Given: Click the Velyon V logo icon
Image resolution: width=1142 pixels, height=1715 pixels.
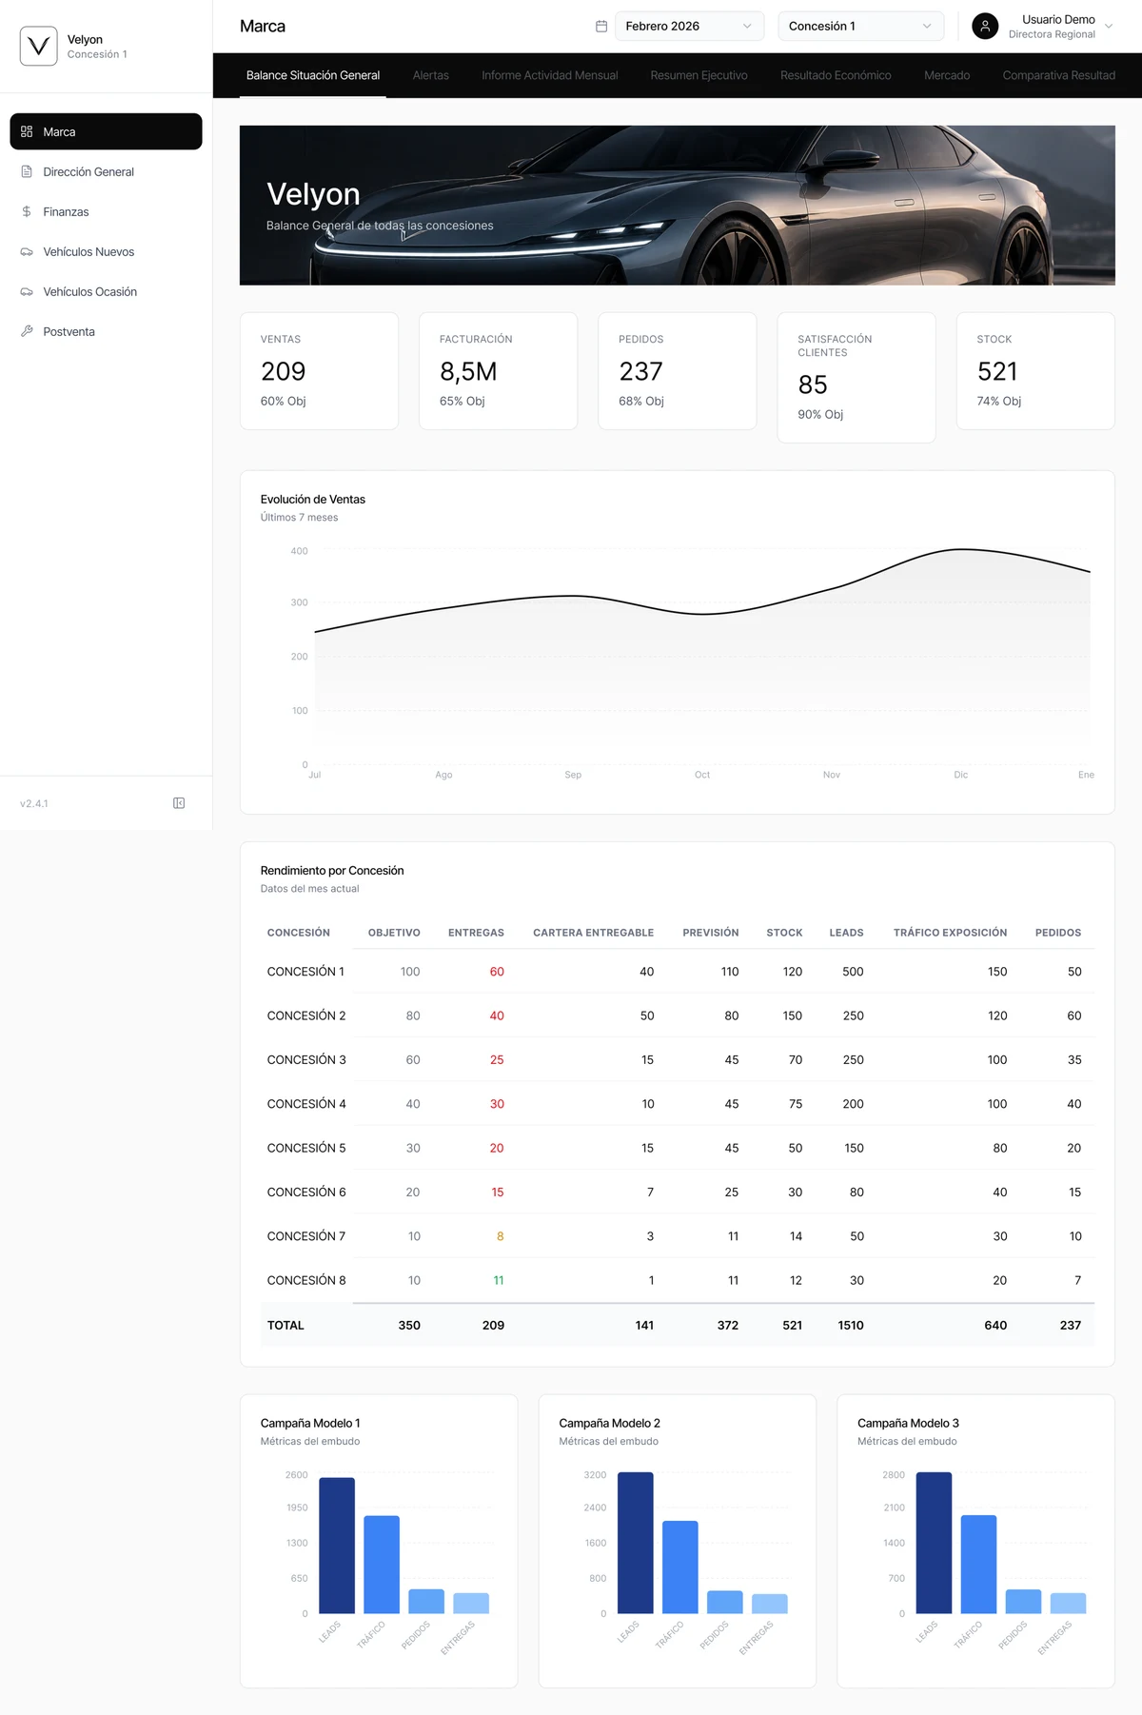Looking at the screenshot, I should click(38, 46).
